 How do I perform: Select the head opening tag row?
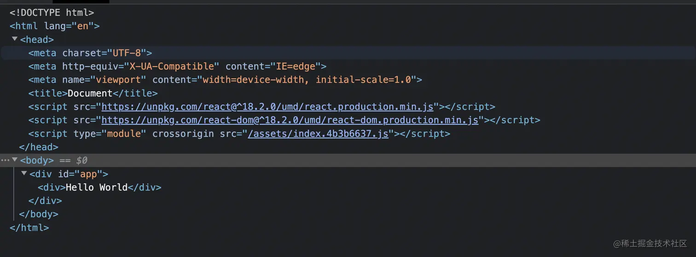37,39
